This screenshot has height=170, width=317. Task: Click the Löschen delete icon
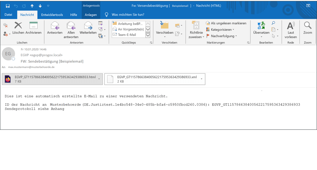[18, 26]
